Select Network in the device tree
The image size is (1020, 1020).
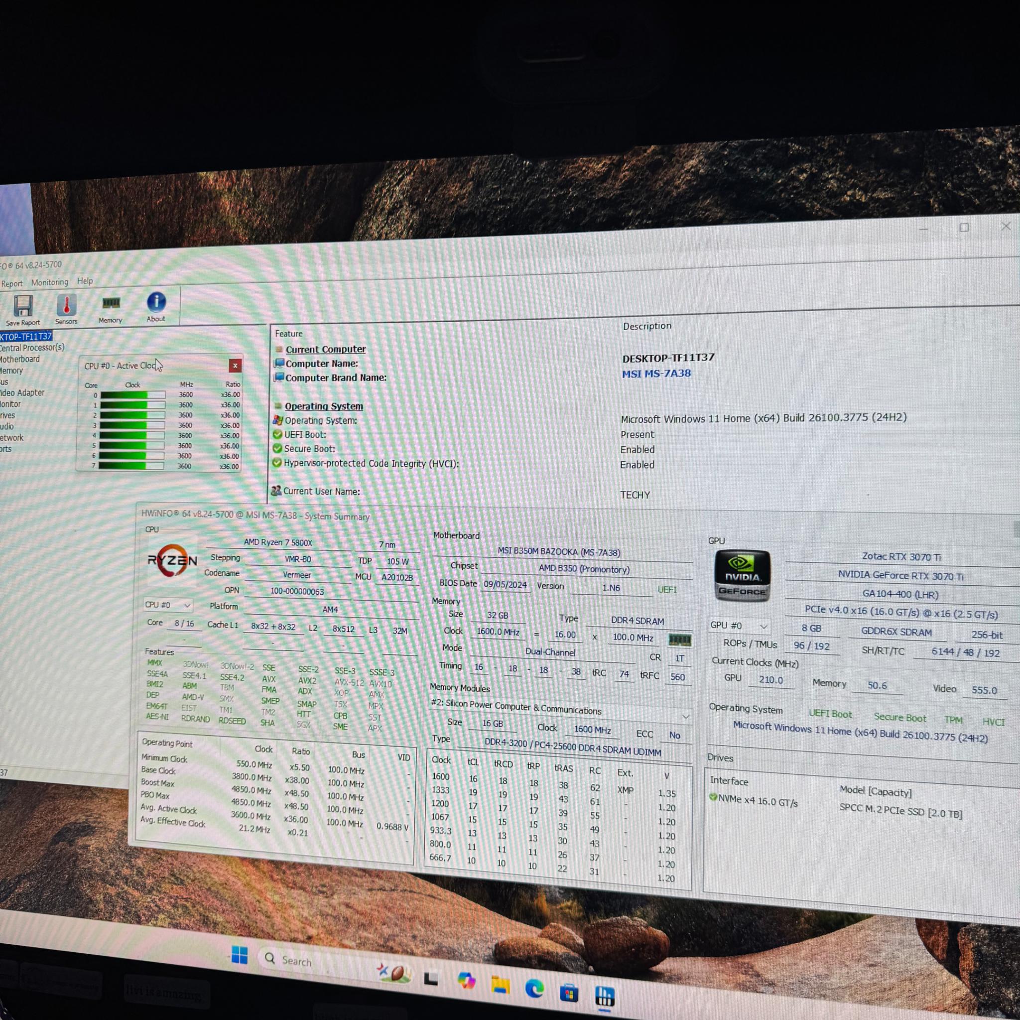pos(11,438)
